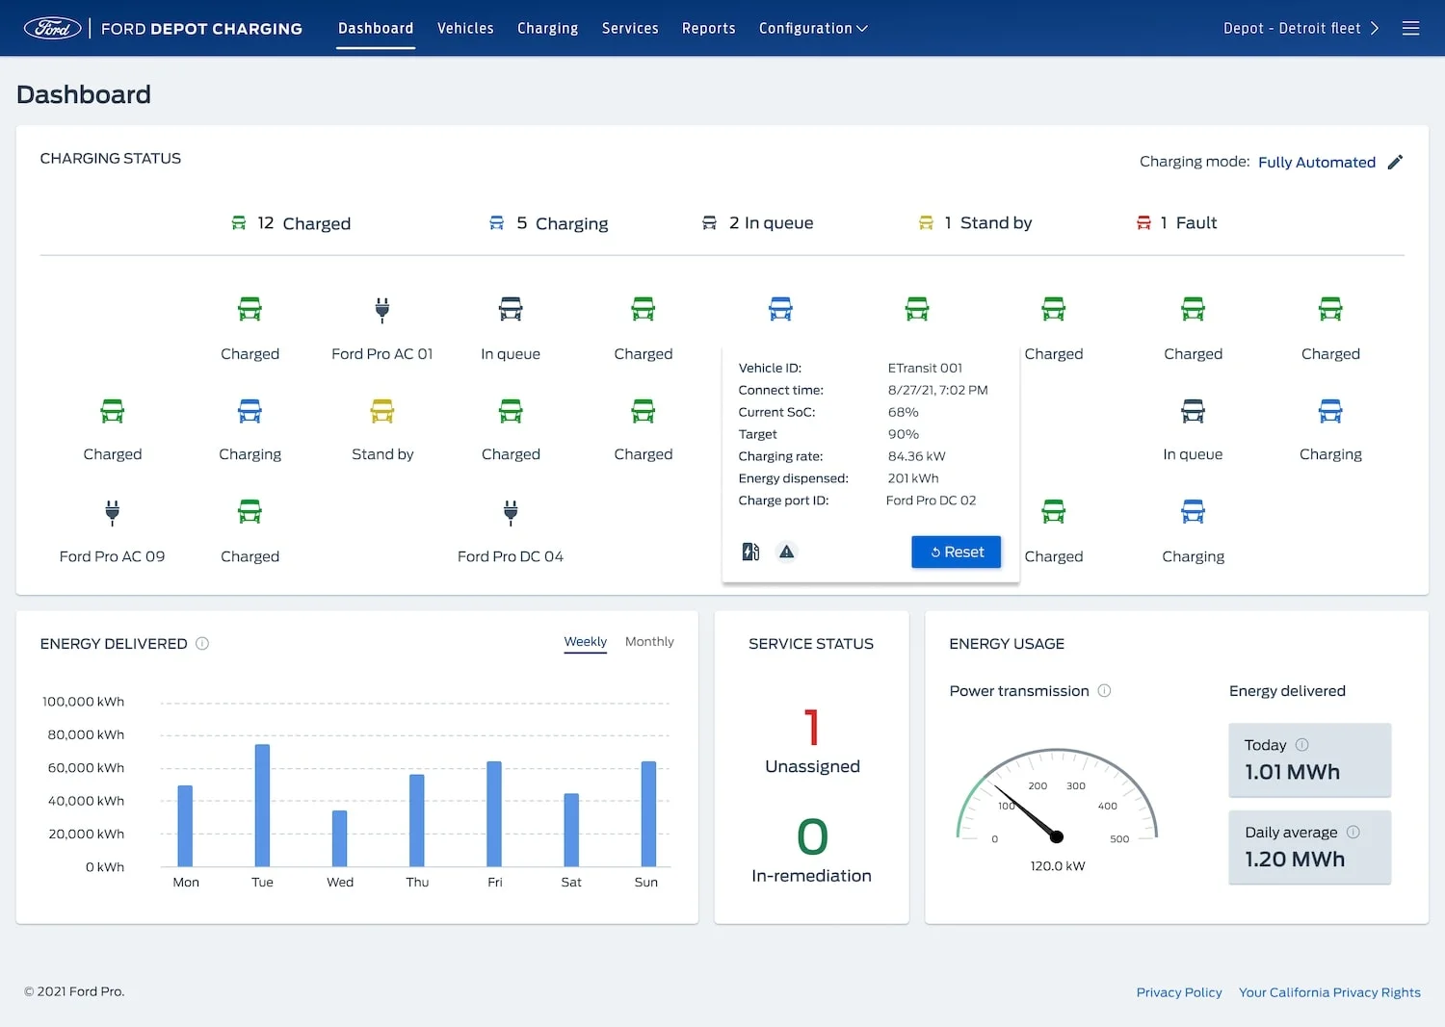Click the 84.36 kW charging rate value
The height and width of the screenshot is (1027, 1445).
[916, 456]
